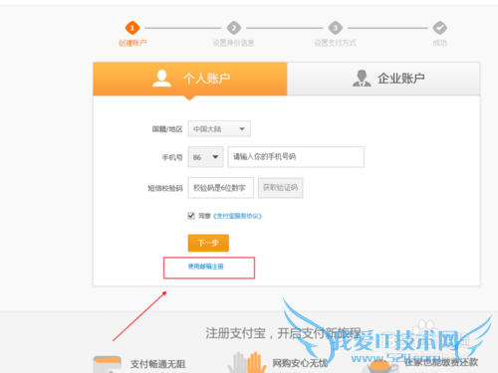Click the 使用邮箱注册 link
498x373 pixels.
coord(206,267)
